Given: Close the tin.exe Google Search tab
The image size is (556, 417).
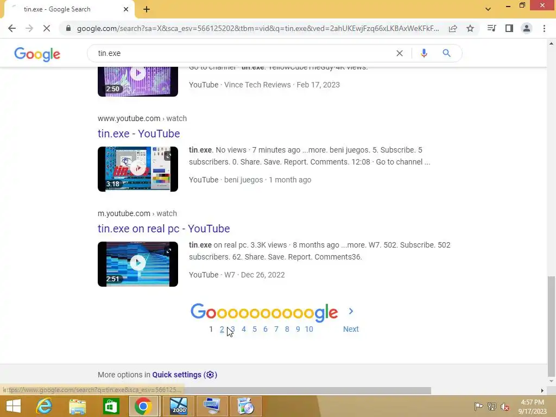Looking at the screenshot, I should [x=126, y=9].
